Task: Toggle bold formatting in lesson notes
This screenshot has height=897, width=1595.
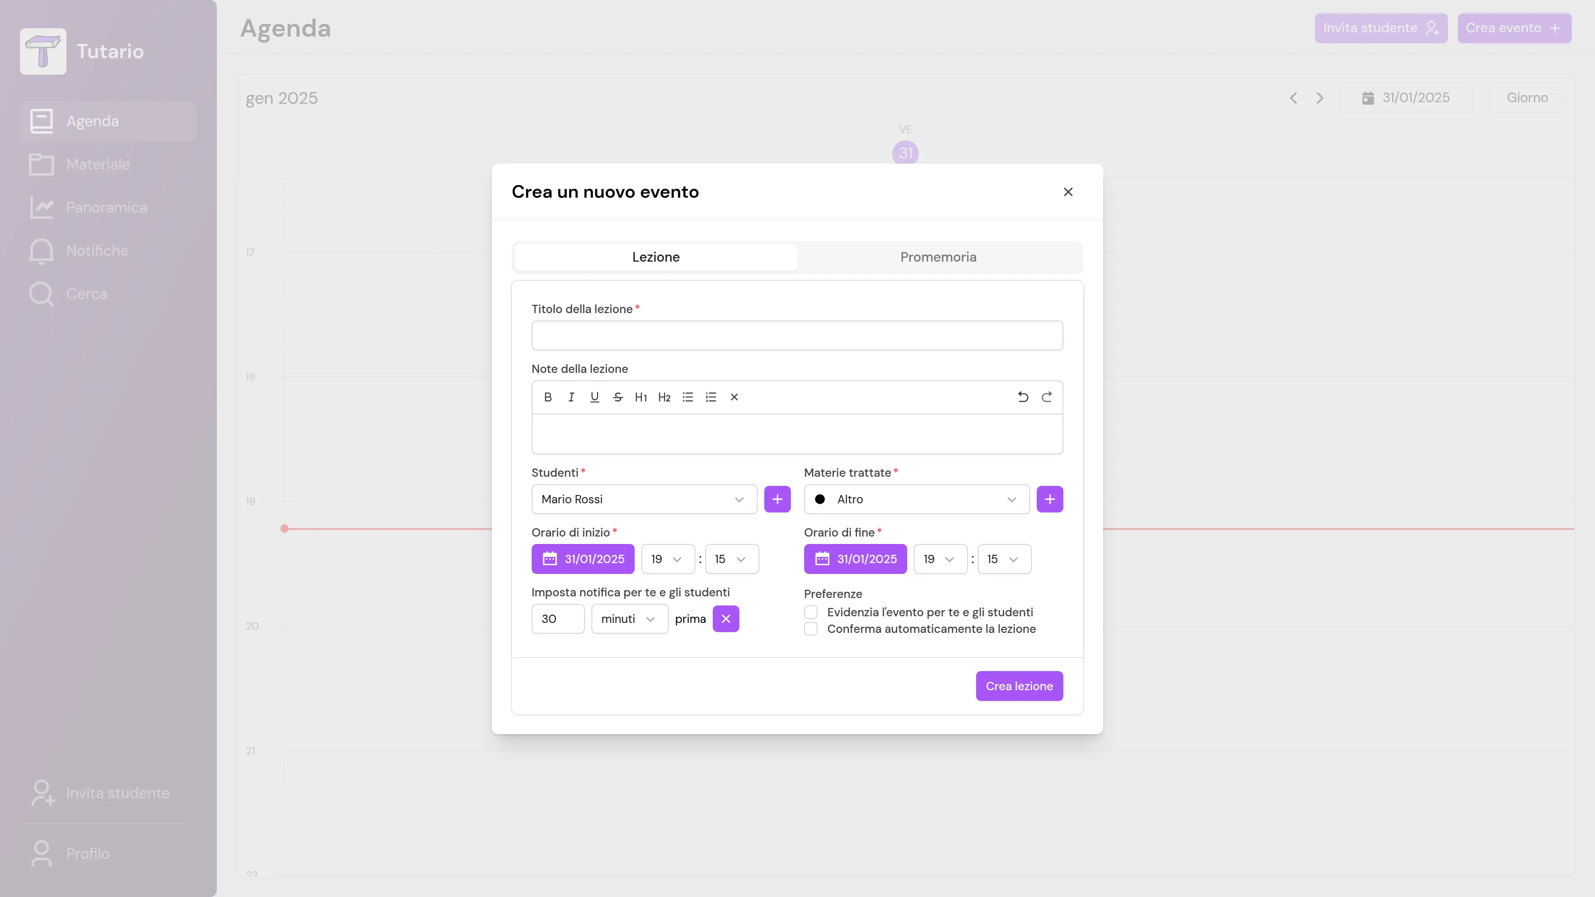Action: [547, 397]
